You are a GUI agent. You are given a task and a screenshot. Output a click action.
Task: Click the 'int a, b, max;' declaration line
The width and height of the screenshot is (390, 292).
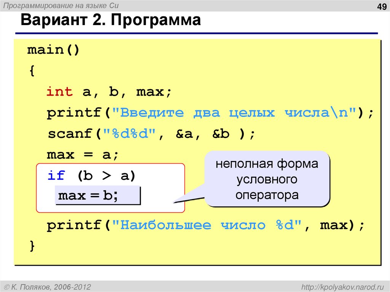[109, 92]
